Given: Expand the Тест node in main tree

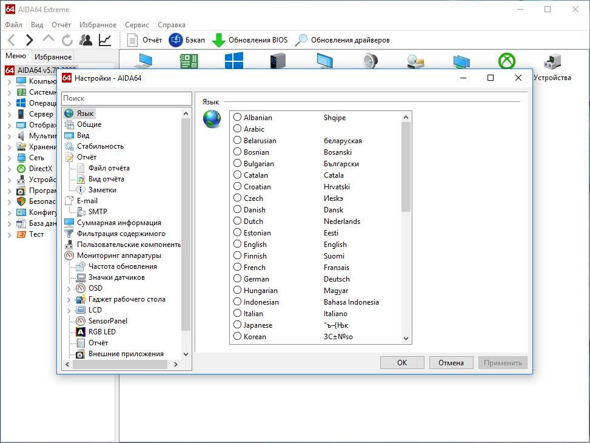Looking at the screenshot, I should pos(10,235).
